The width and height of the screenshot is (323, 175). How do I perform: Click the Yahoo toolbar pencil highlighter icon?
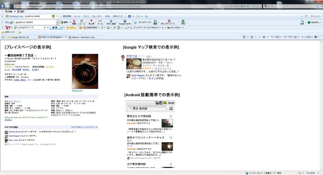(x=102, y=27)
